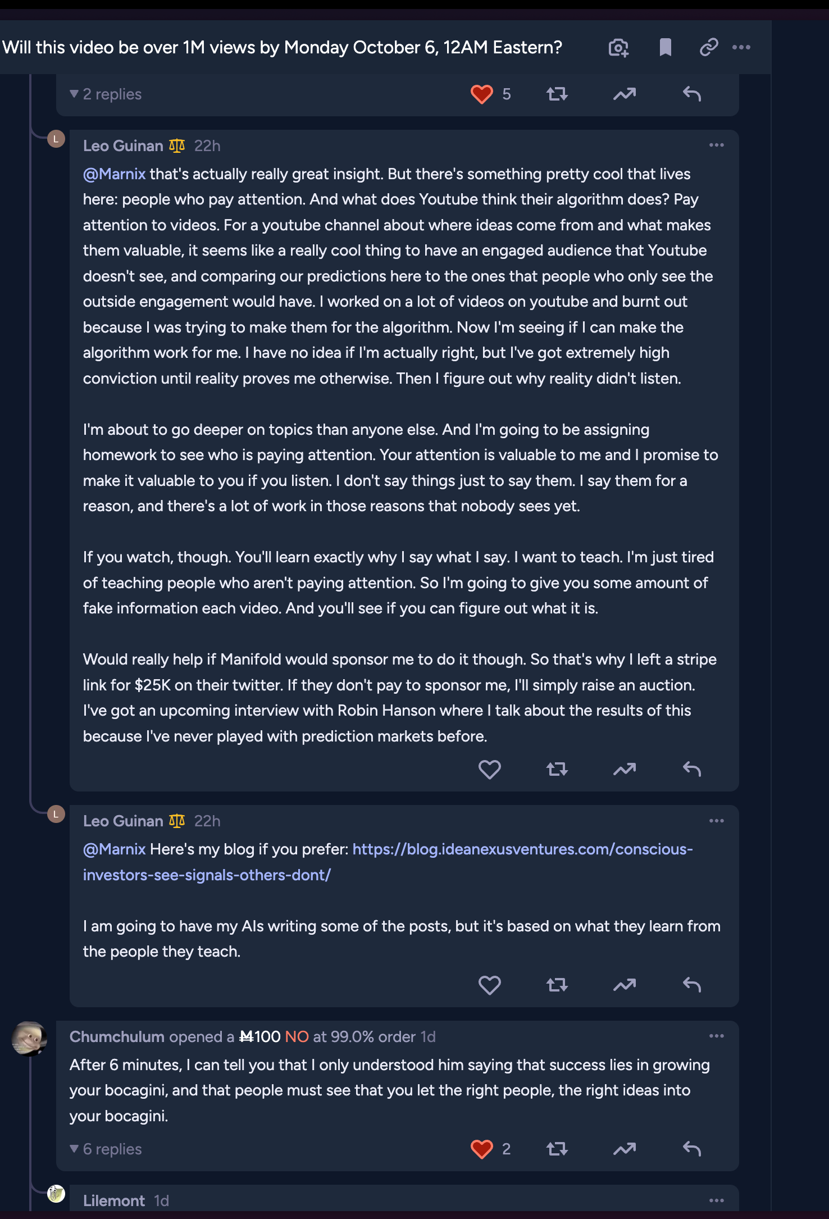Toggle the bookmark icon for this market
This screenshot has height=1219, width=829.
665,48
